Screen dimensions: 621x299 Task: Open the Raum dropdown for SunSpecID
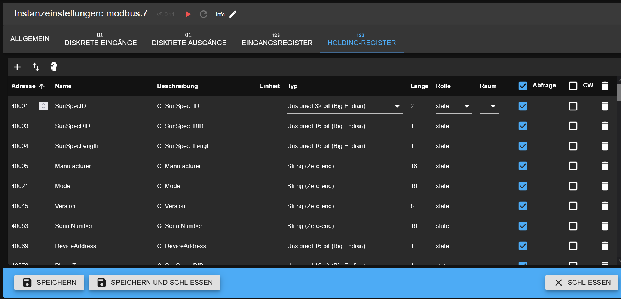[489, 106]
